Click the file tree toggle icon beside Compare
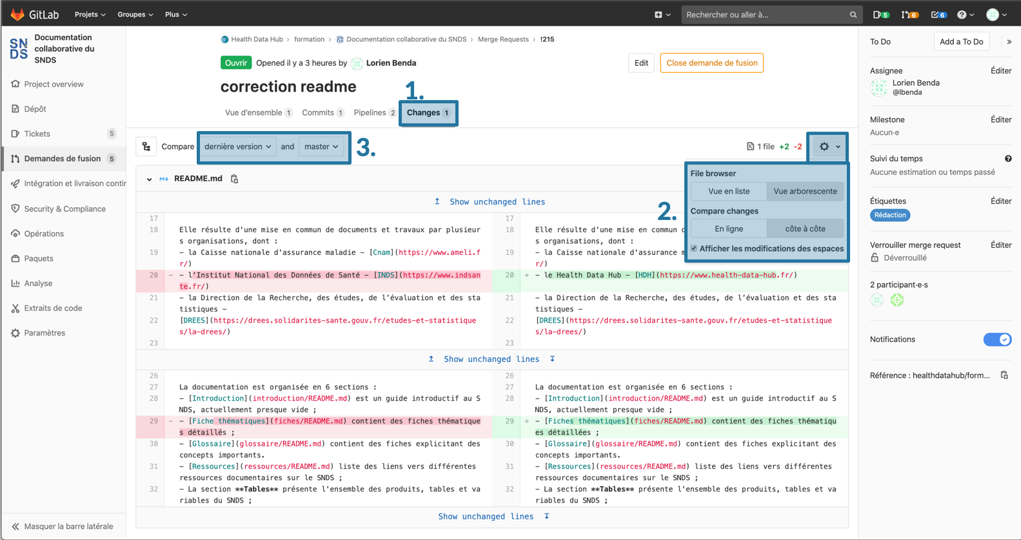Screen dimensions: 1021x540 (x=146, y=146)
